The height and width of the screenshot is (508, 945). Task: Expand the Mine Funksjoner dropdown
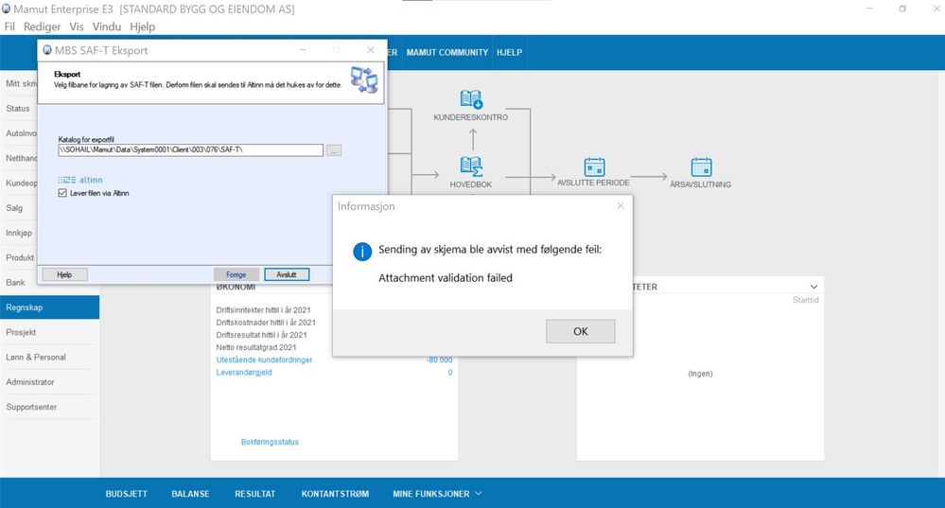coord(437,494)
